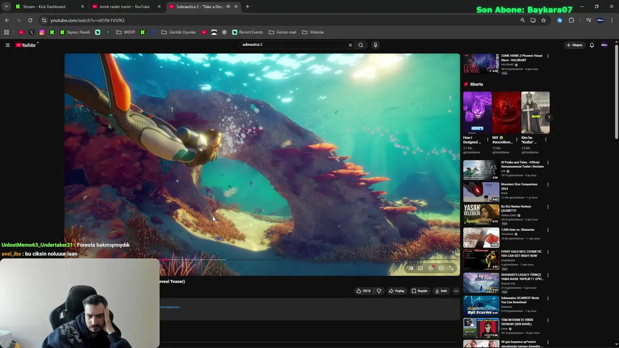
Task: Go back to the previous page
Action: click(x=7, y=20)
